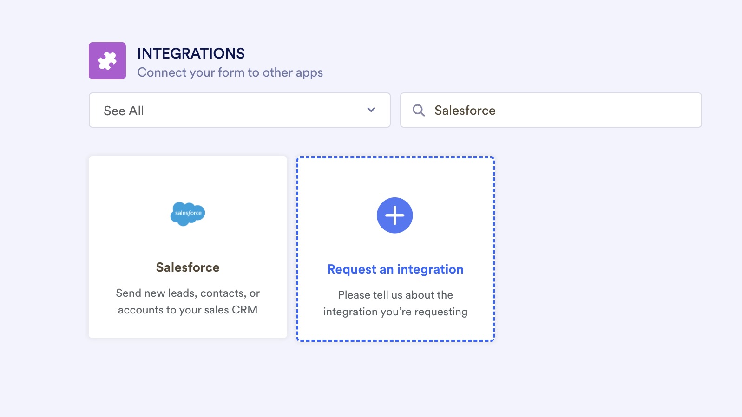The image size is (742, 417).
Task: Click the word "Salesforce" in search box
Action: tap(465, 111)
